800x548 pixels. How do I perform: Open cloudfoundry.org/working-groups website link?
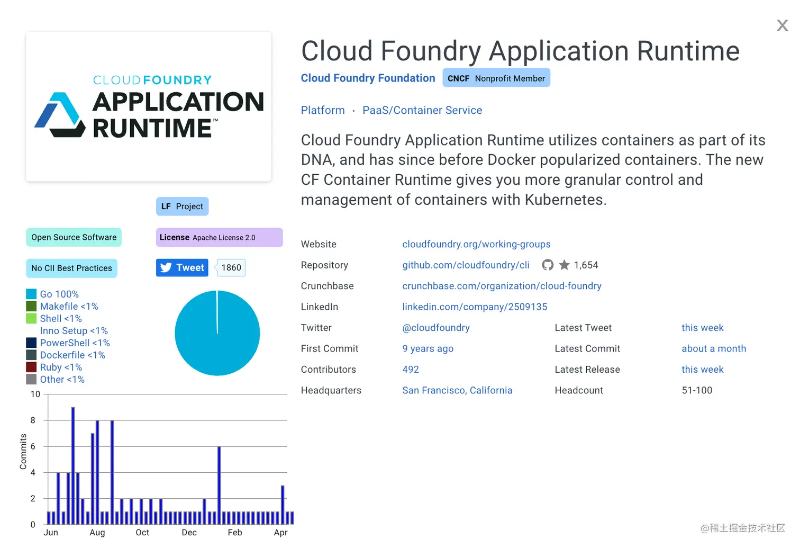[476, 244]
